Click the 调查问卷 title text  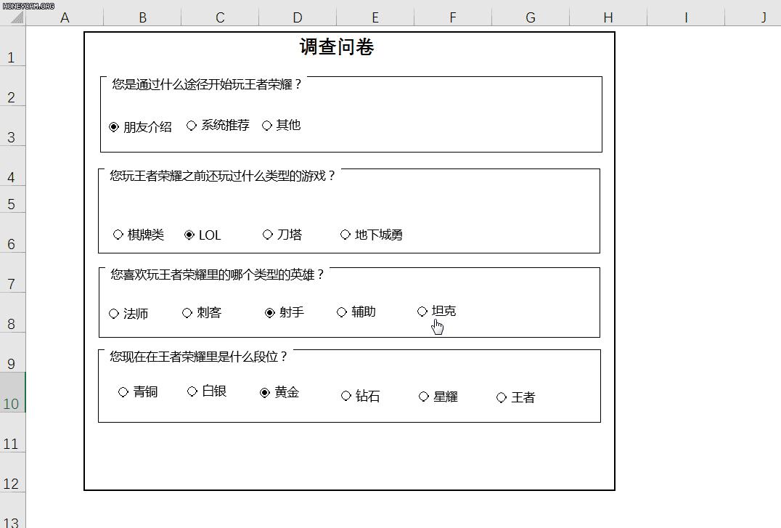[337, 48]
